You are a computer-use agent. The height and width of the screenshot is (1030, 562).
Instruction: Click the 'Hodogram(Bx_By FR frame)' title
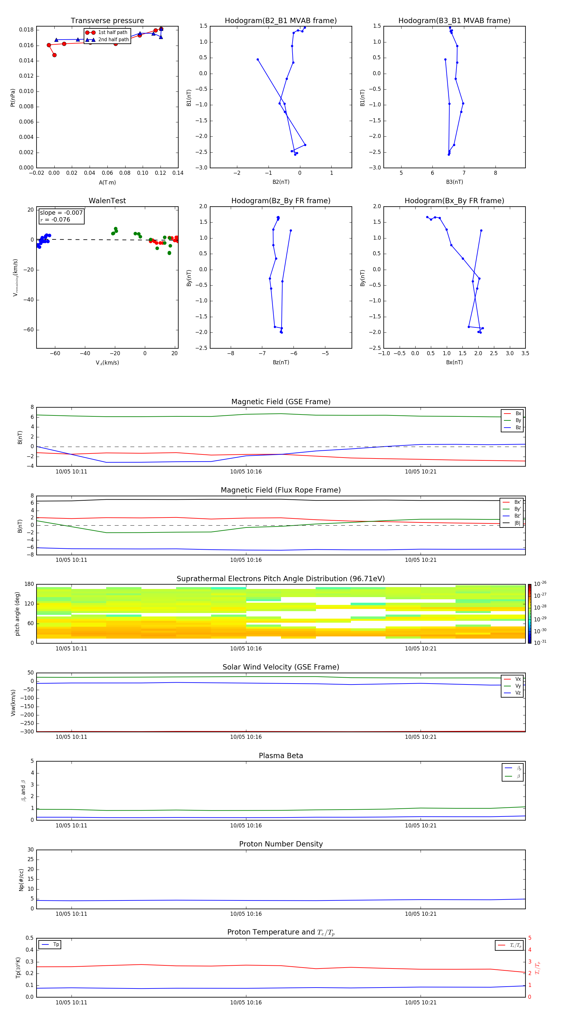[x=454, y=201]
